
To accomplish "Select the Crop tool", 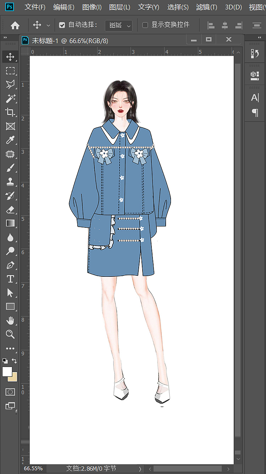I will click(x=10, y=112).
